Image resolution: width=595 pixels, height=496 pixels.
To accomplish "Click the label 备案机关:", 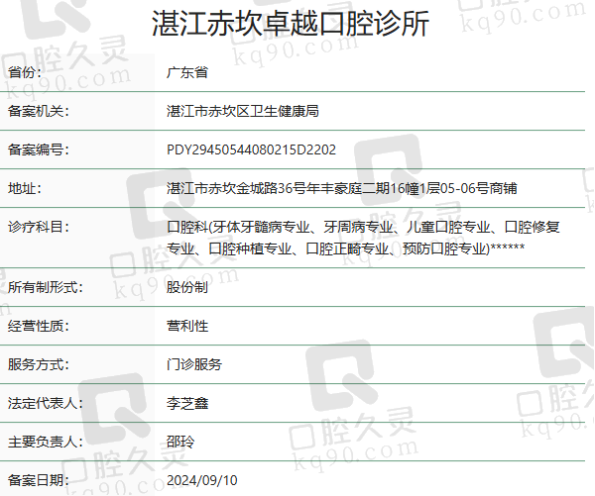I will pos(39,111).
